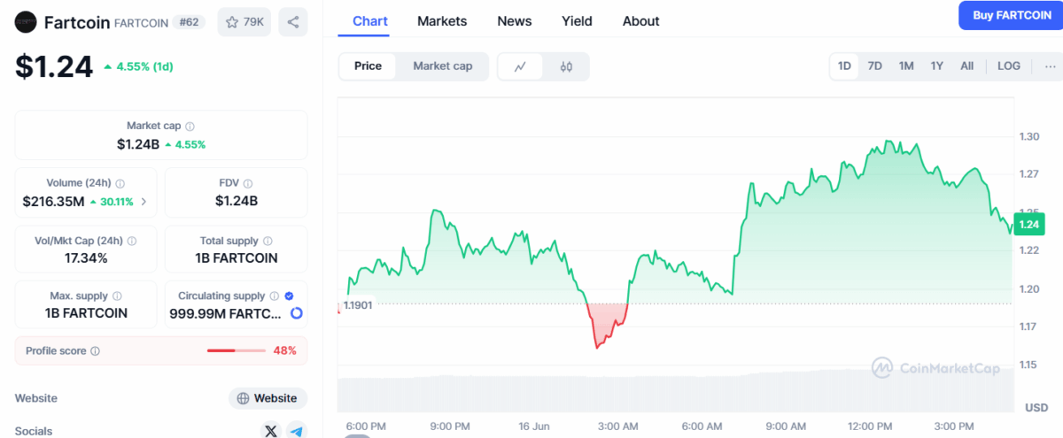
Task: Click the 1.24 current price label on chart
Action: point(1028,225)
